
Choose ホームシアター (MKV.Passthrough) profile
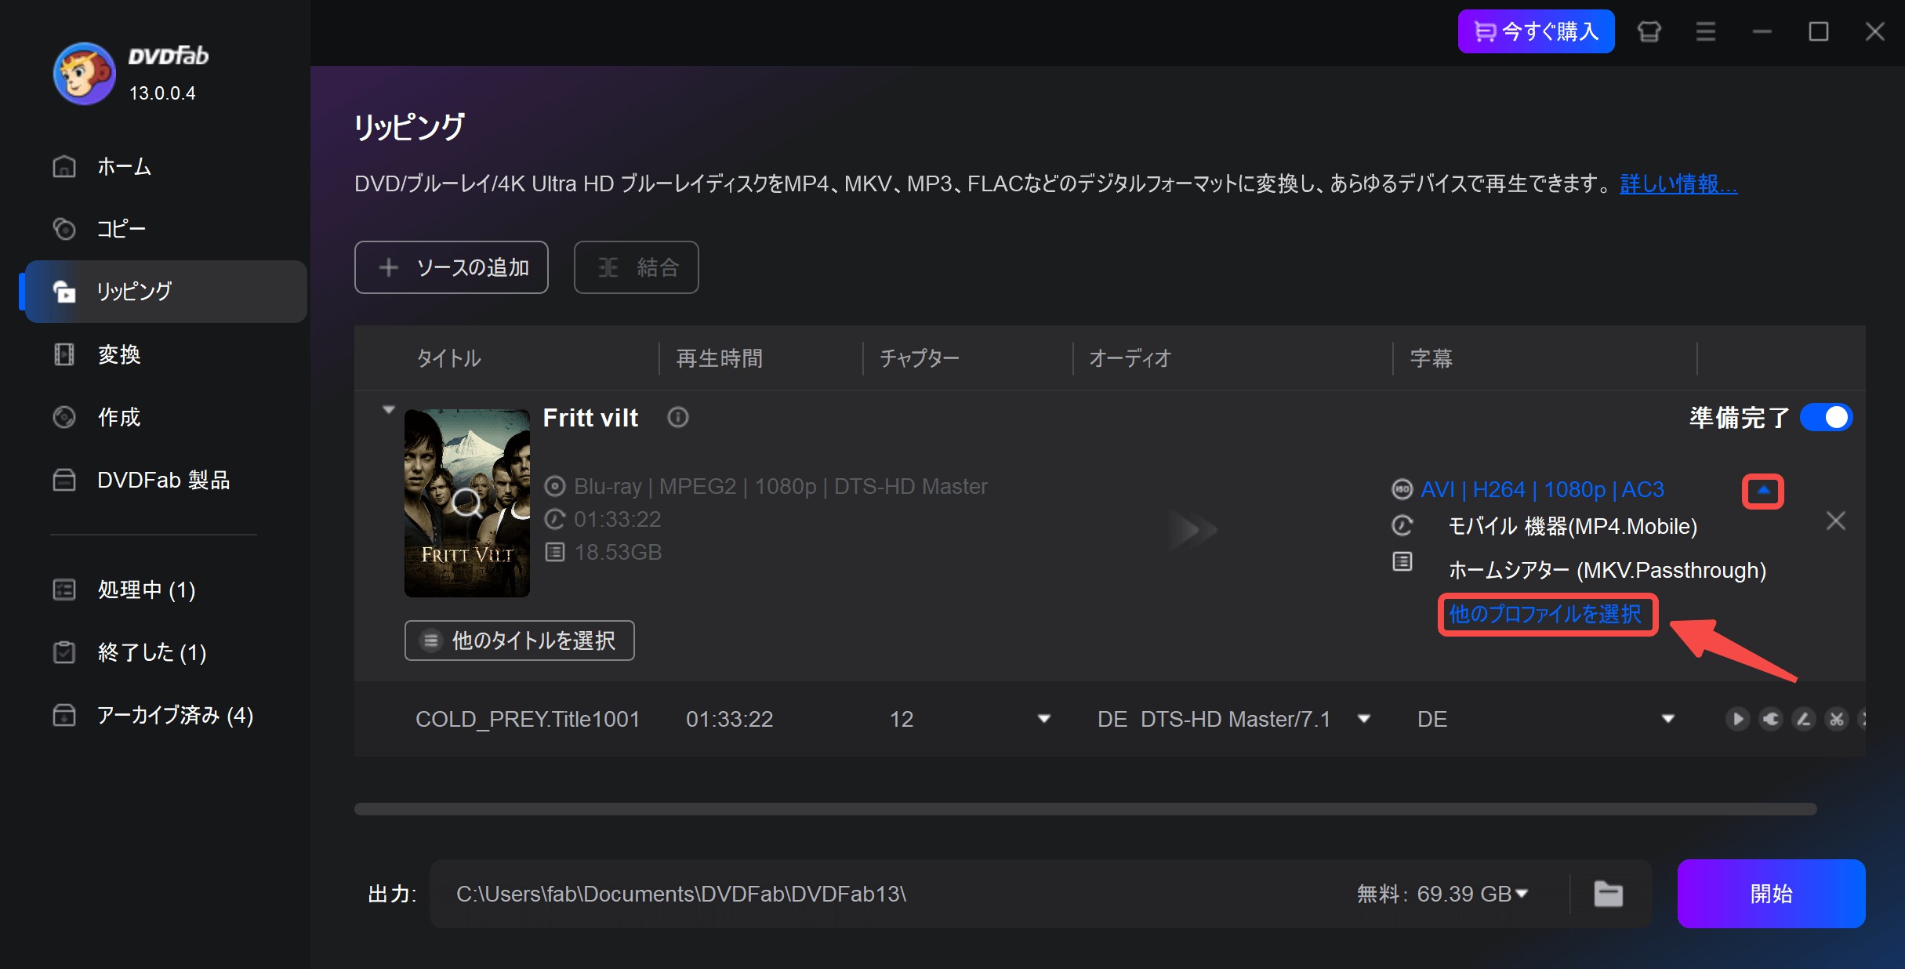[1607, 570]
